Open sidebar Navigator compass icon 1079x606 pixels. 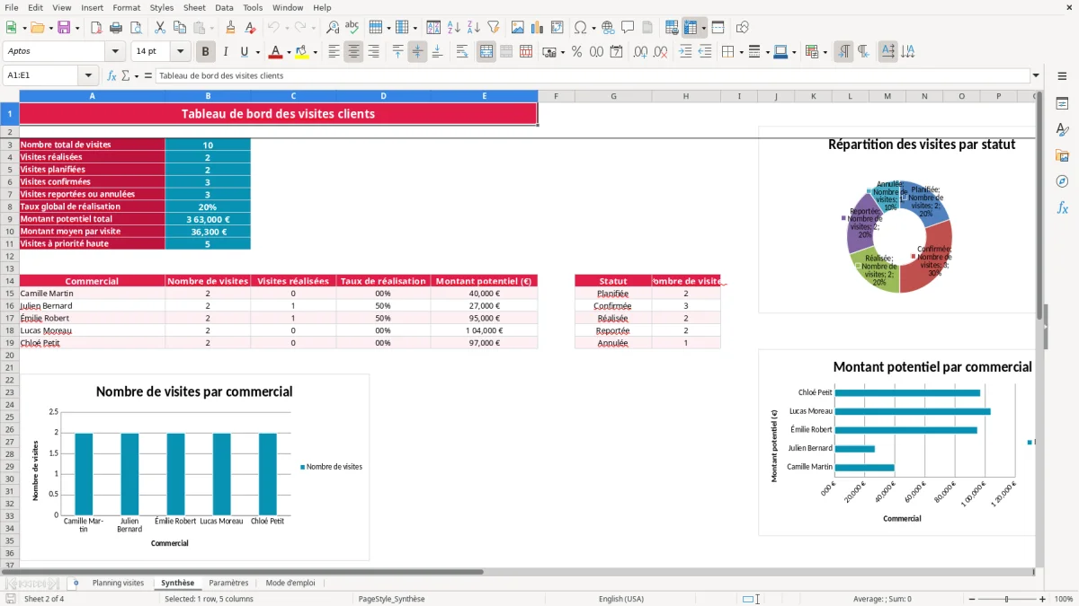(x=1062, y=181)
